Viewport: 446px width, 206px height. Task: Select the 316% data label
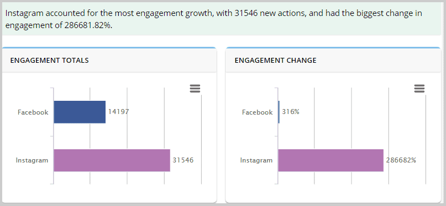(x=291, y=112)
